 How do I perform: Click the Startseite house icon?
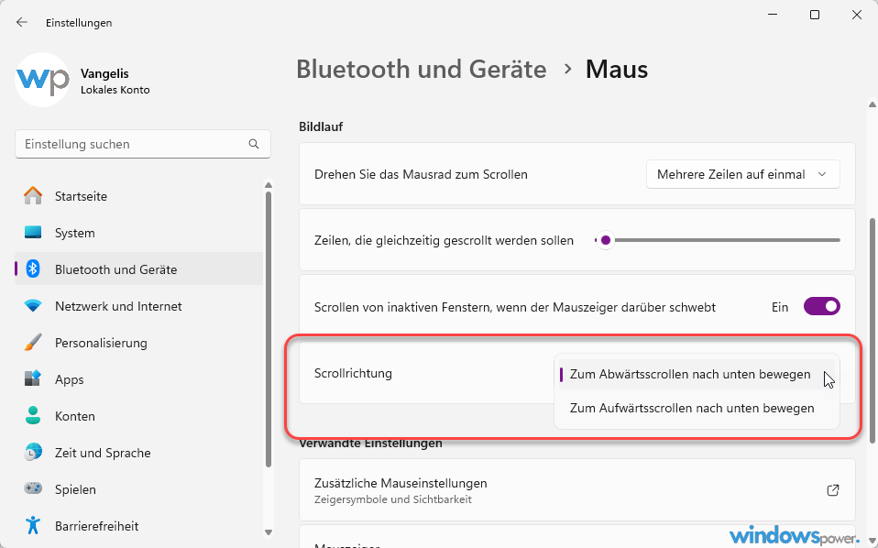point(33,196)
